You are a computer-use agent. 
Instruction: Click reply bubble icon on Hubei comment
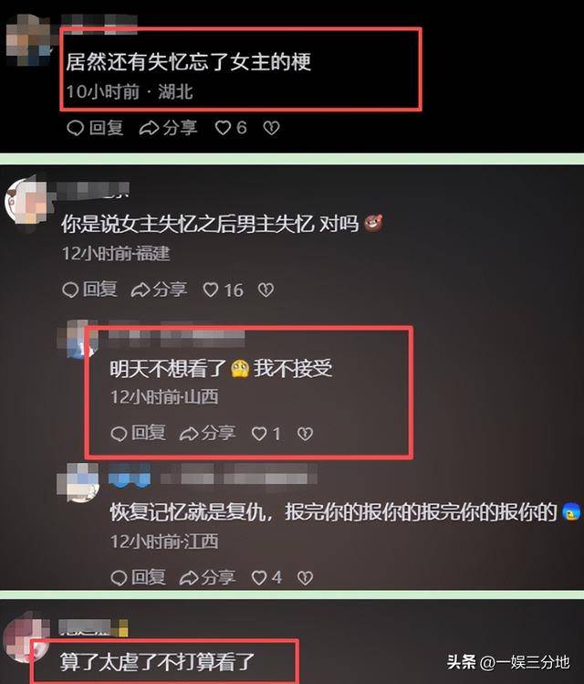point(75,128)
